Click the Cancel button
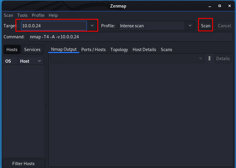236x168 pixels. [224, 26]
